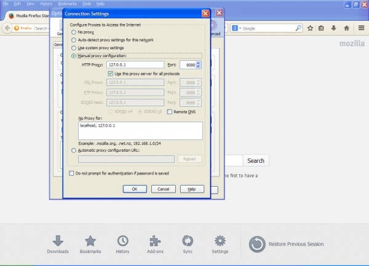Close the Options window behind
Viewport: 369px width, 266px height.
coord(219,13)
